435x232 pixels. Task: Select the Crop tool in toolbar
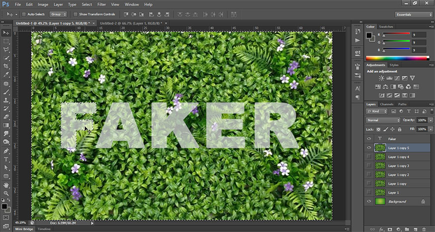[6, 66]
